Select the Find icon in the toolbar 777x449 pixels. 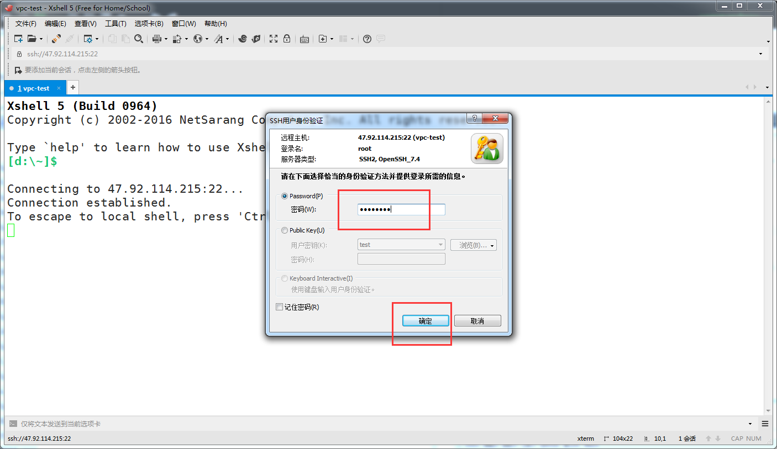[x=139, y=39]
